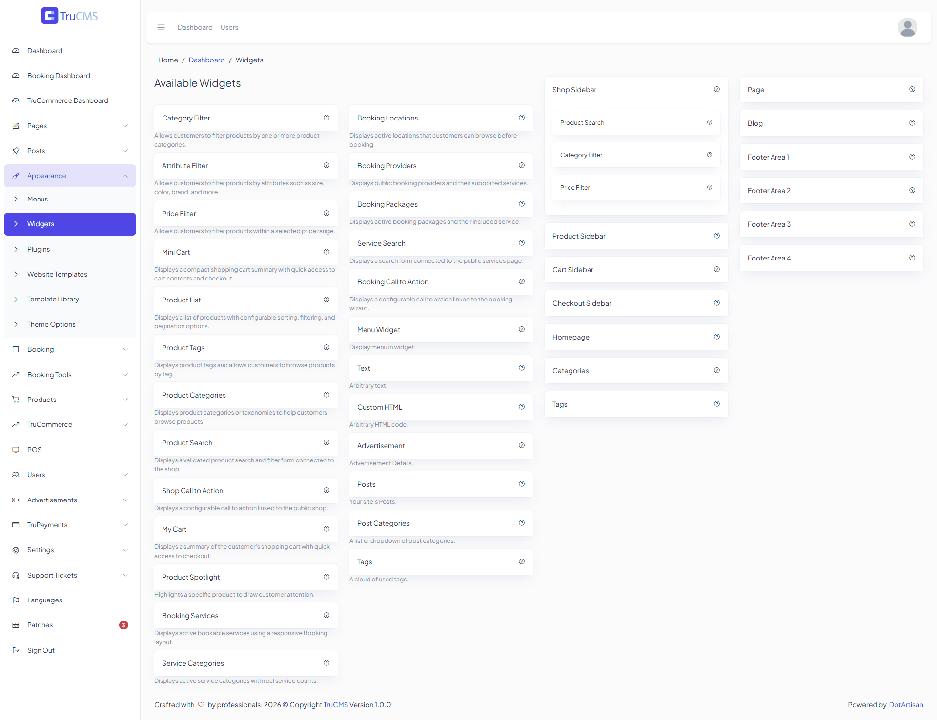Select the Product Spotlight widget card

(x=246, y=577)
